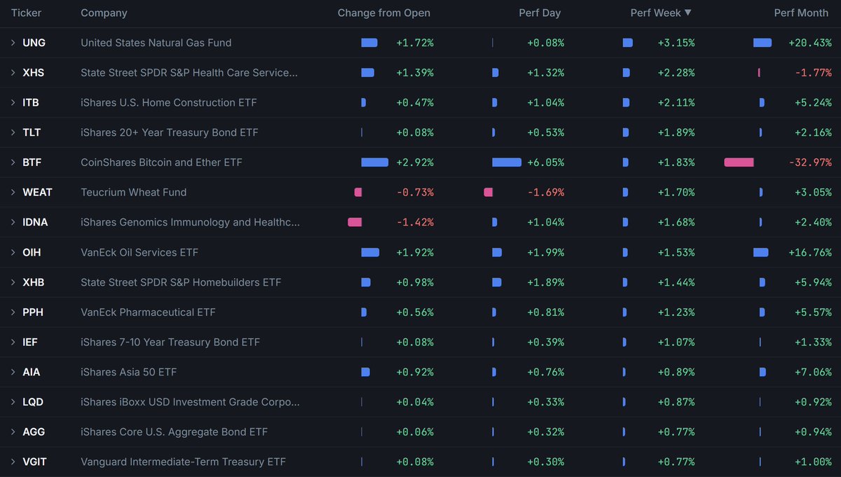Open the WEAT ticker link
Image resolution: width=841 pixels, height=477 pixels.
[37, 193]
